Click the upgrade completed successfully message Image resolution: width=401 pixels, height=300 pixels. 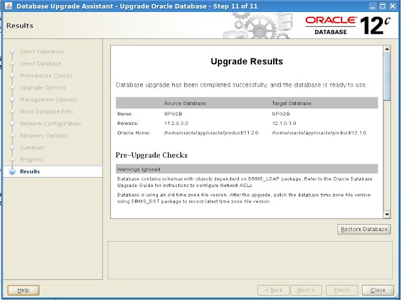pos(241,85)
